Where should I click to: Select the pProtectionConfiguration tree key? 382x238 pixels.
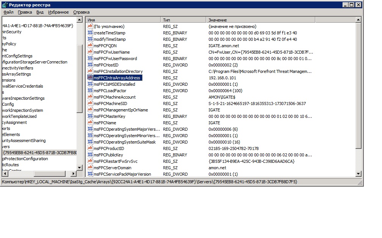point(25,159)
